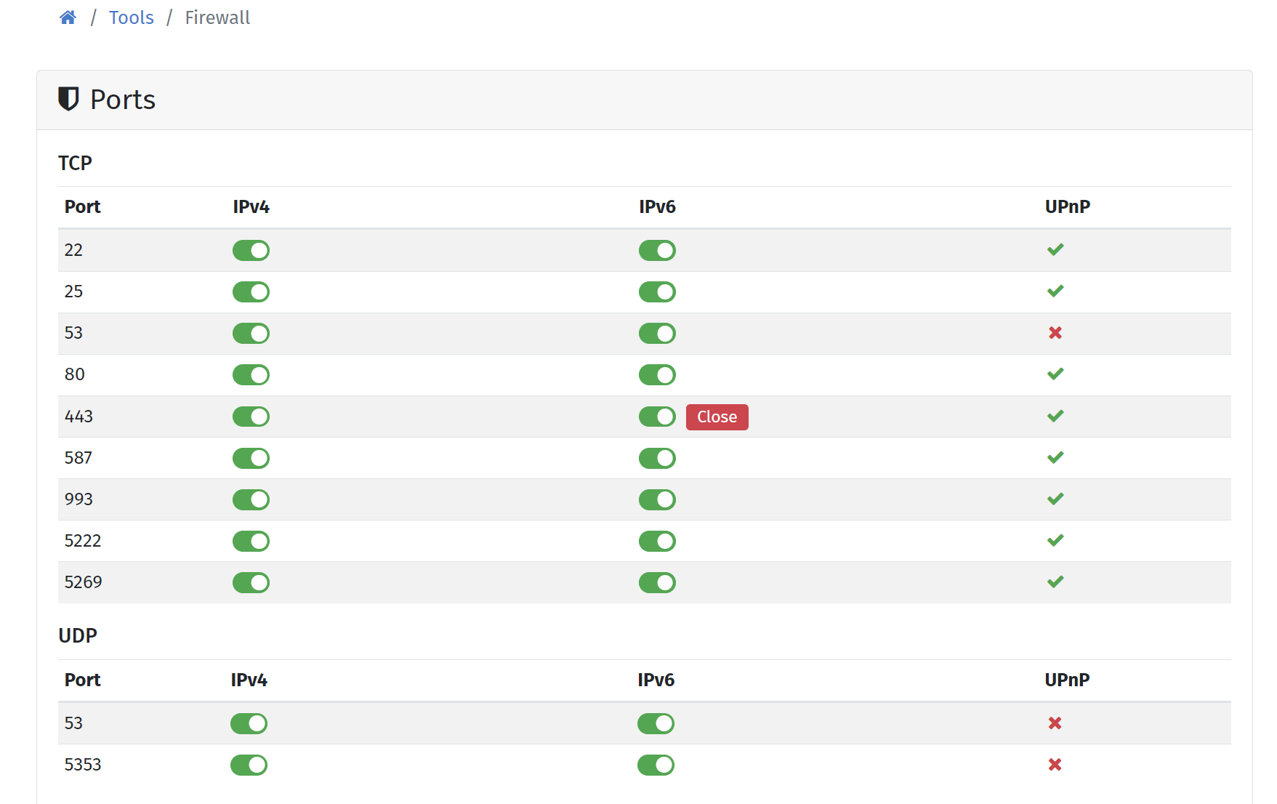Toggle IPv4 for TCP port 22
The height and width of the screenshot is (804, 1277).
251,251
